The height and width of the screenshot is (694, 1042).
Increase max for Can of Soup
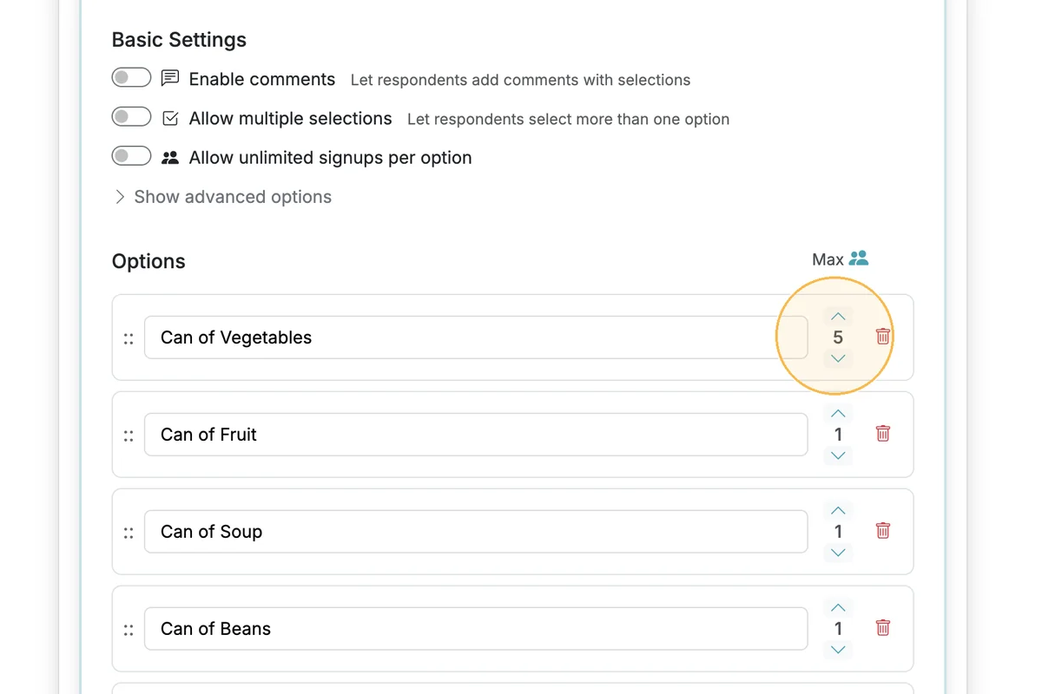pyautogui.click(x=838, y=511)
